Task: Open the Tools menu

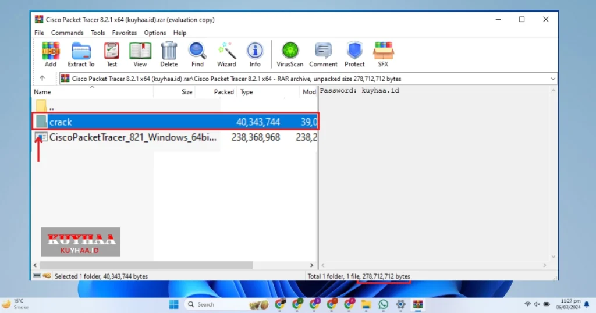Action: click(98, 33)
